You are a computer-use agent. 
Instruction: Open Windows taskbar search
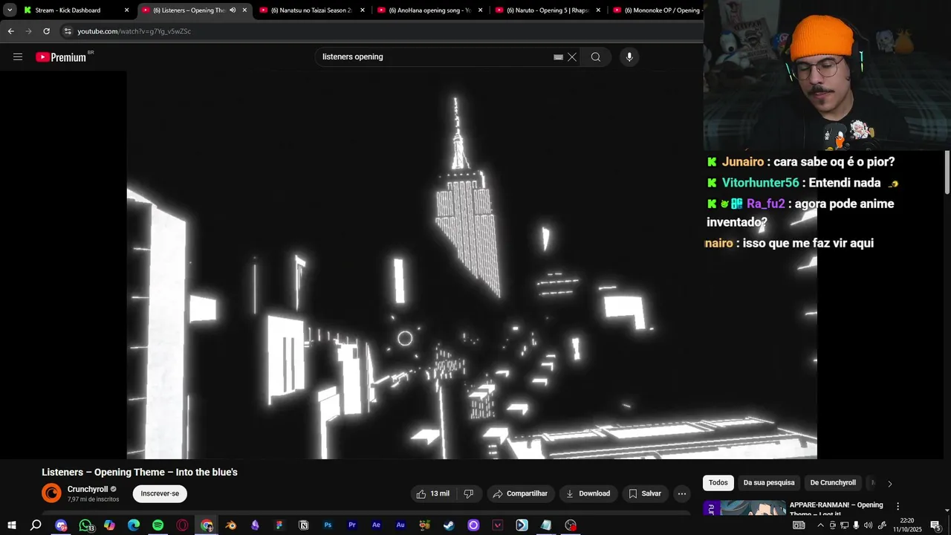[36, 525]
